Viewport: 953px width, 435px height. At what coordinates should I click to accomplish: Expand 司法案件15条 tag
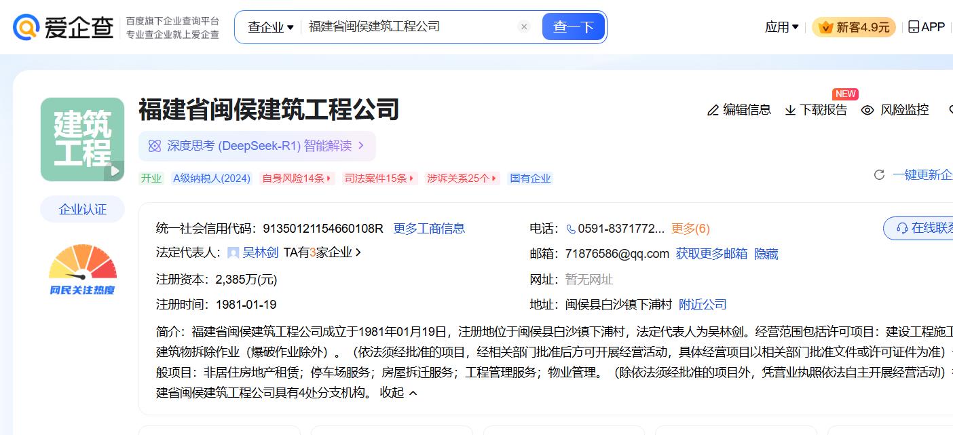380,178
